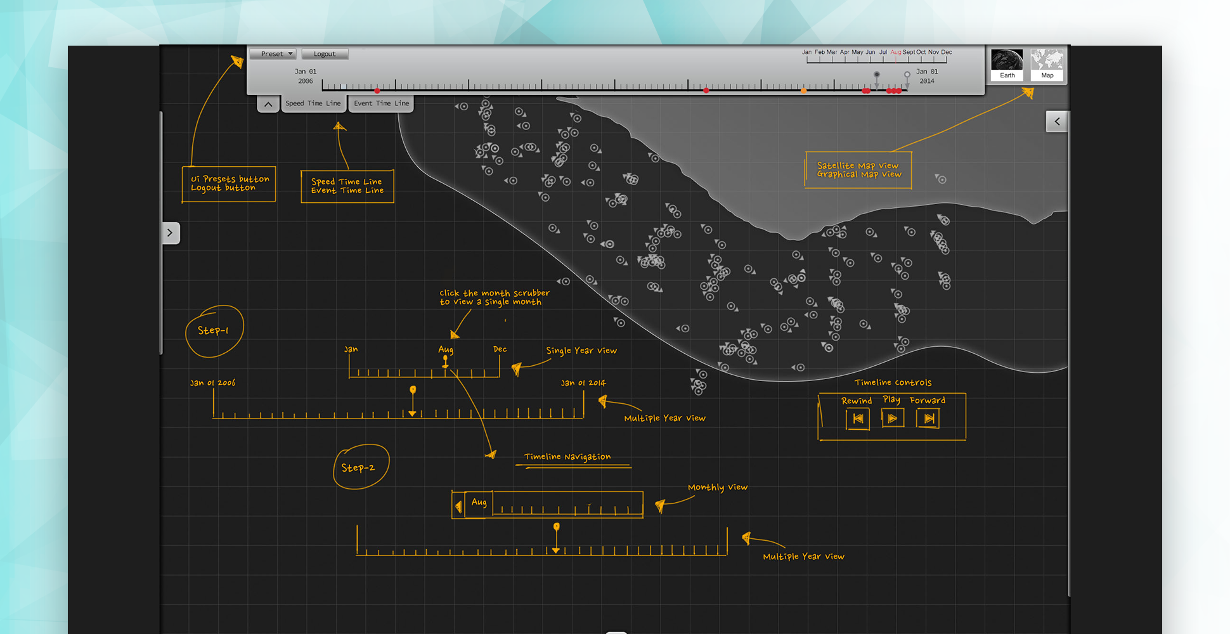The height and width of the screenshot is (634, 1230).
Task: Click the sketched Aug left arrow icon
Action: (458, 506)
